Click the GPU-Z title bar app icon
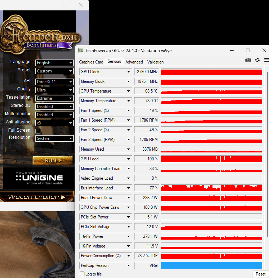Viewport: 269px width, 278px height. 81,51
